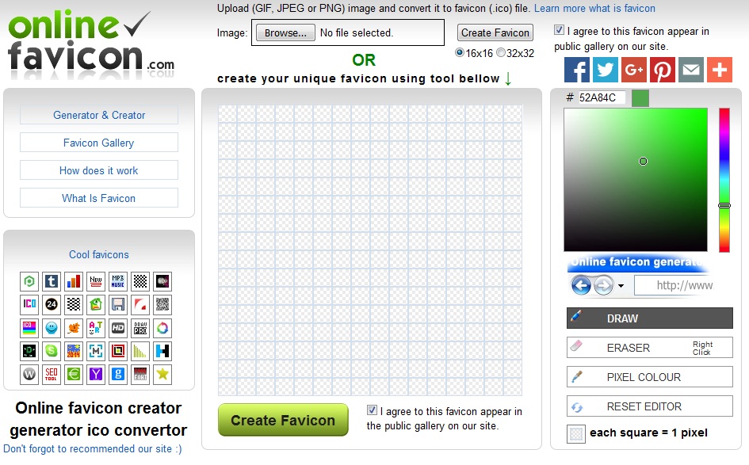Image resolution: width=749 pixels, height=465 pixels.
Task: Pick the bar chart cool favicon
Action: (x=74, y=281)
